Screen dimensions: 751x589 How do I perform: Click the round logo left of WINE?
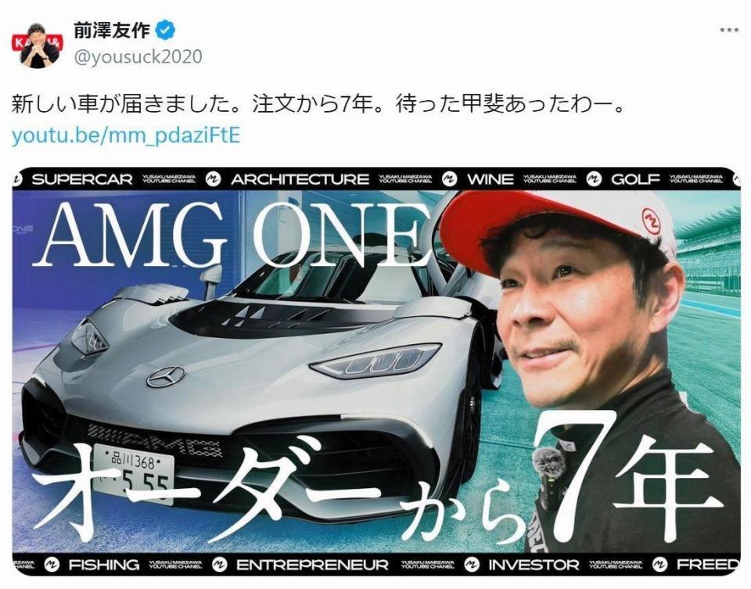449,179
